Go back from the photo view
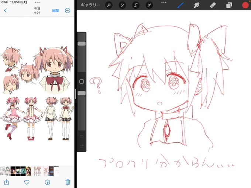This screenshot has height=188, width=251. (5, 11)
